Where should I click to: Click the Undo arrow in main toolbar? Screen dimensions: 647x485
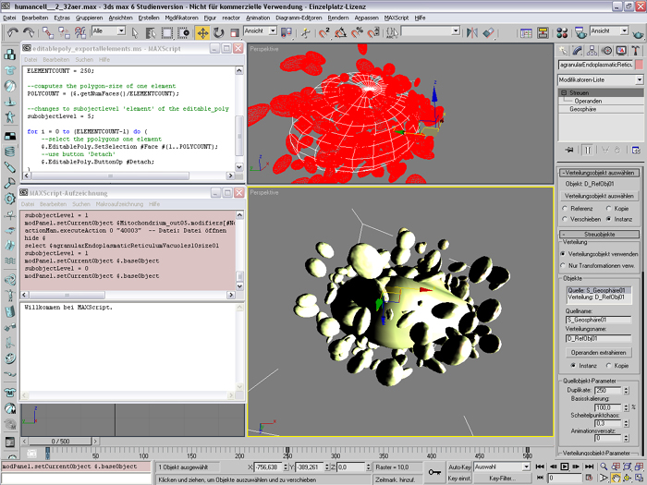[x=12, y=31]
